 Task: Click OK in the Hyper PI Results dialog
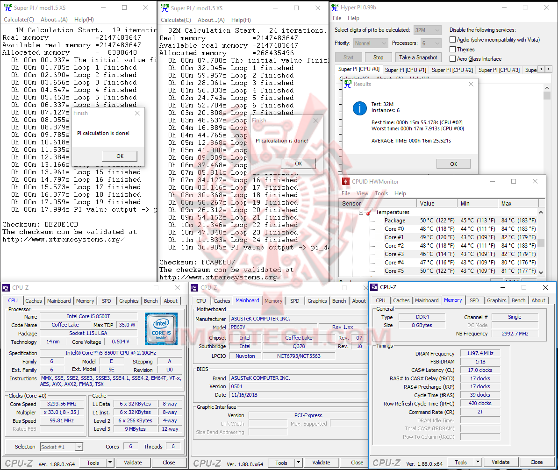(x=453, y=164)
